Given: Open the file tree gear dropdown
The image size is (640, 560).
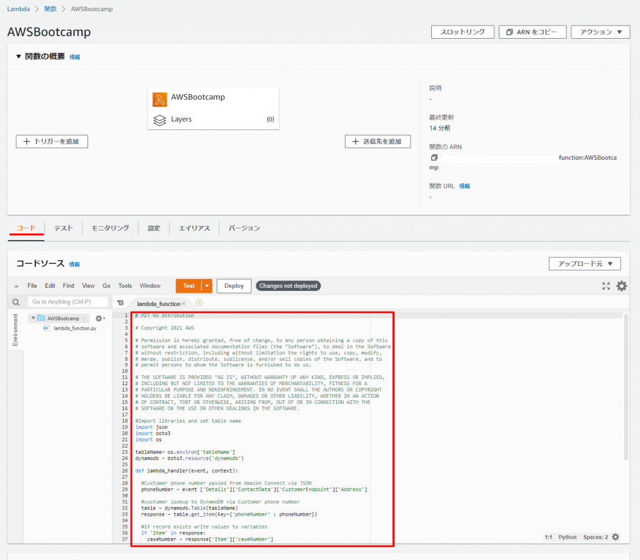Looking at the screenshot, I should [100, 318].
